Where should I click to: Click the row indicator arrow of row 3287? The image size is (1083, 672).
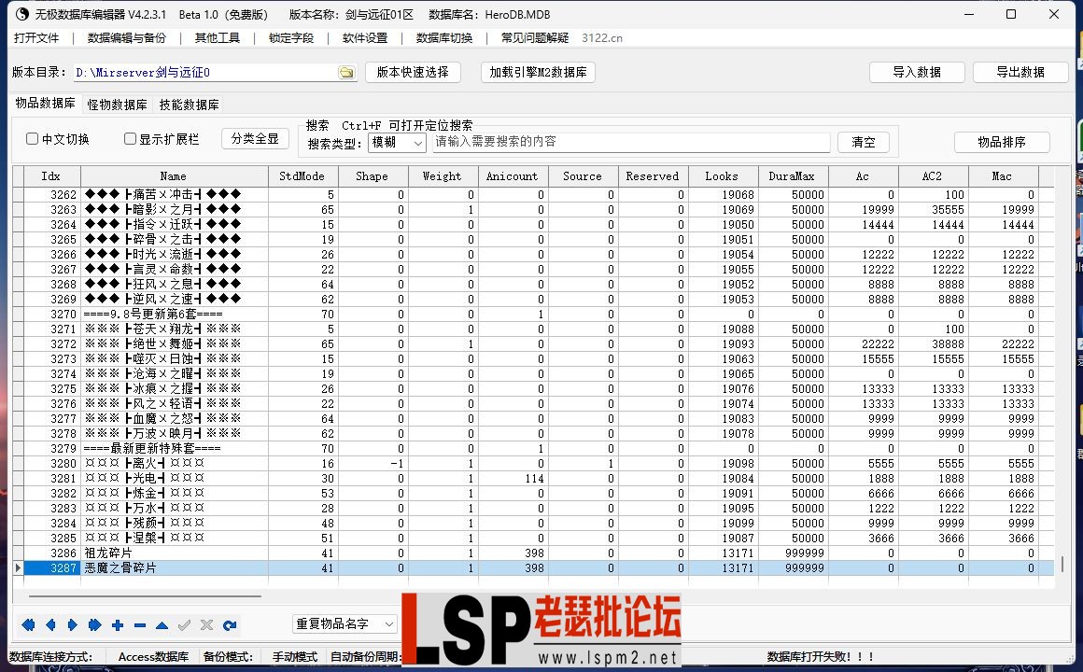pos(18,567)
